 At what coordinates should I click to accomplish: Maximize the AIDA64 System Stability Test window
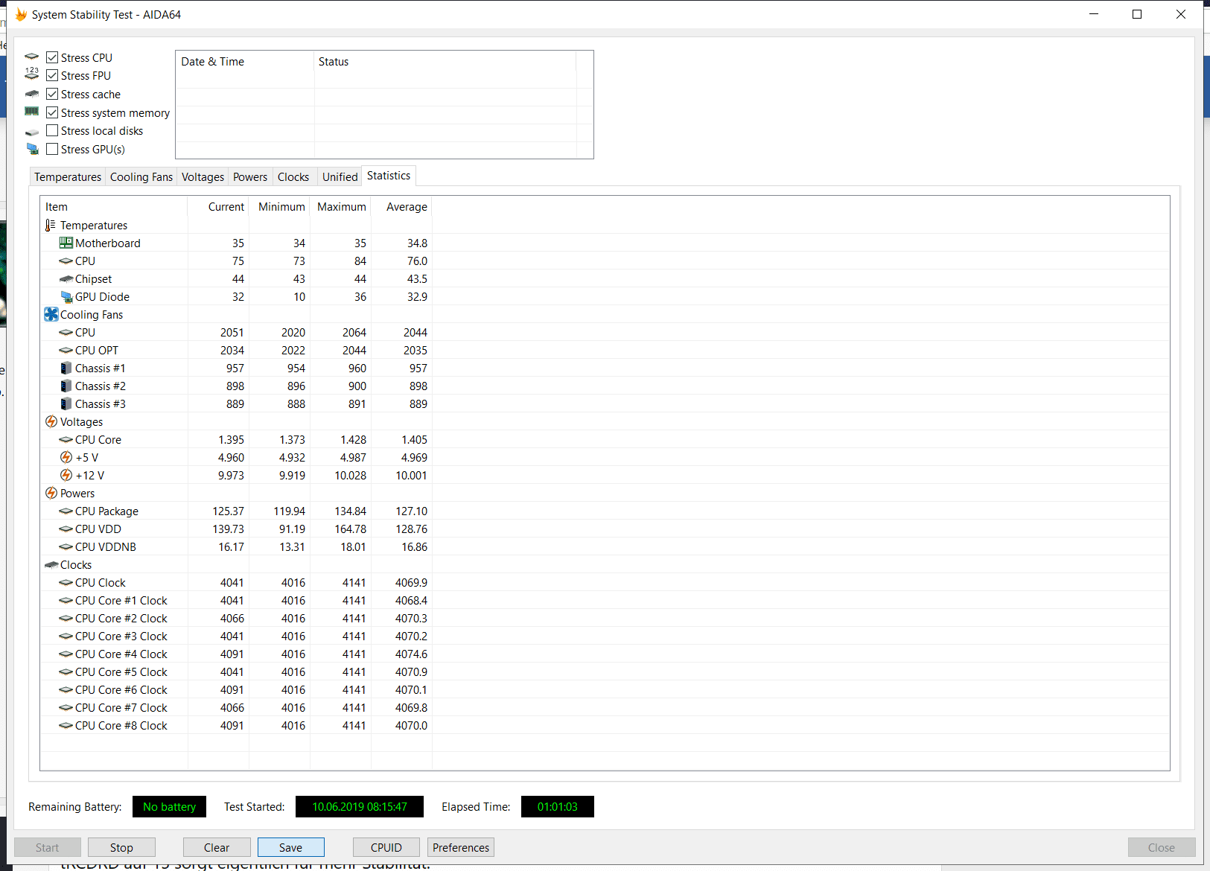(1137, 14)
